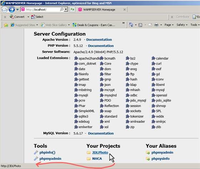Click the Contribute toolbar button
Viewport: 200px width, 169px height.
182,17
